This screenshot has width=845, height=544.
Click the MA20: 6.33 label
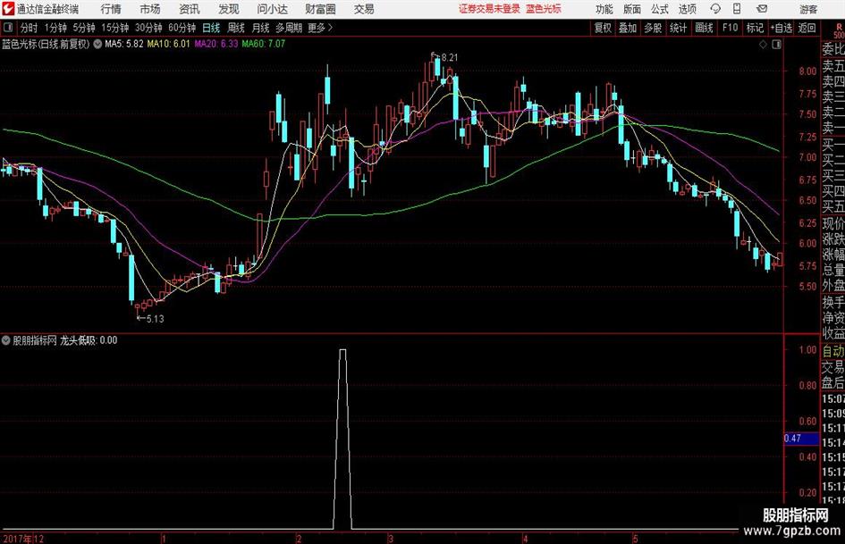click(x=216, y=44)
